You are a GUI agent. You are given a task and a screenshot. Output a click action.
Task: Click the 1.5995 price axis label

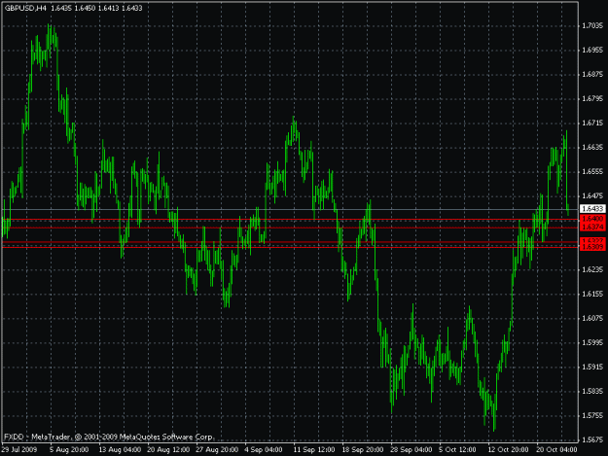pos(592,343)
